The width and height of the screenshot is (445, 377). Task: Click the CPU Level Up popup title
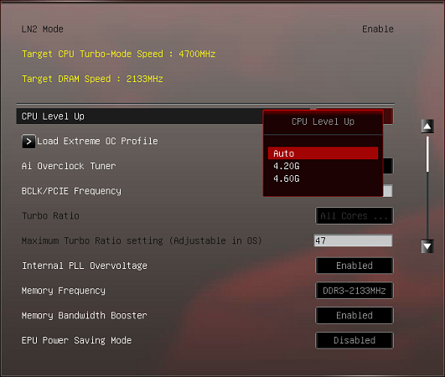click(x=323, y=121)
